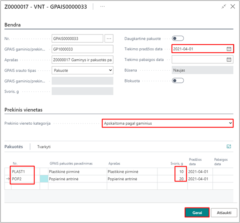Click the highlighted teal cell in POP2 row

(x=44, y=179)
